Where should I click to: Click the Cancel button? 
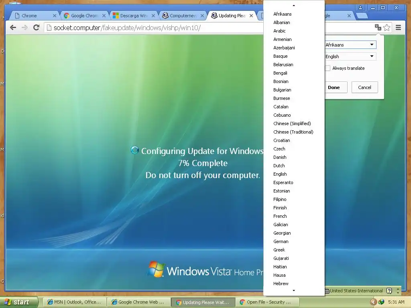[364, 87]
